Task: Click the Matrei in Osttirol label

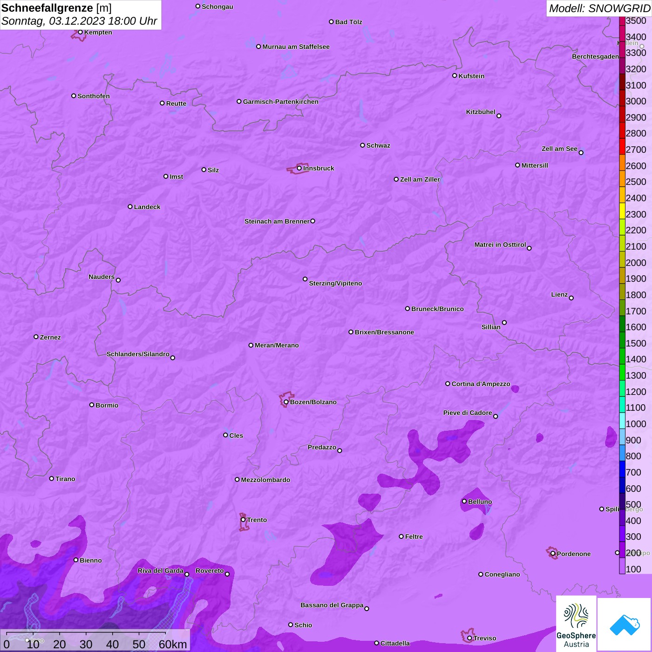Action: 500,244
